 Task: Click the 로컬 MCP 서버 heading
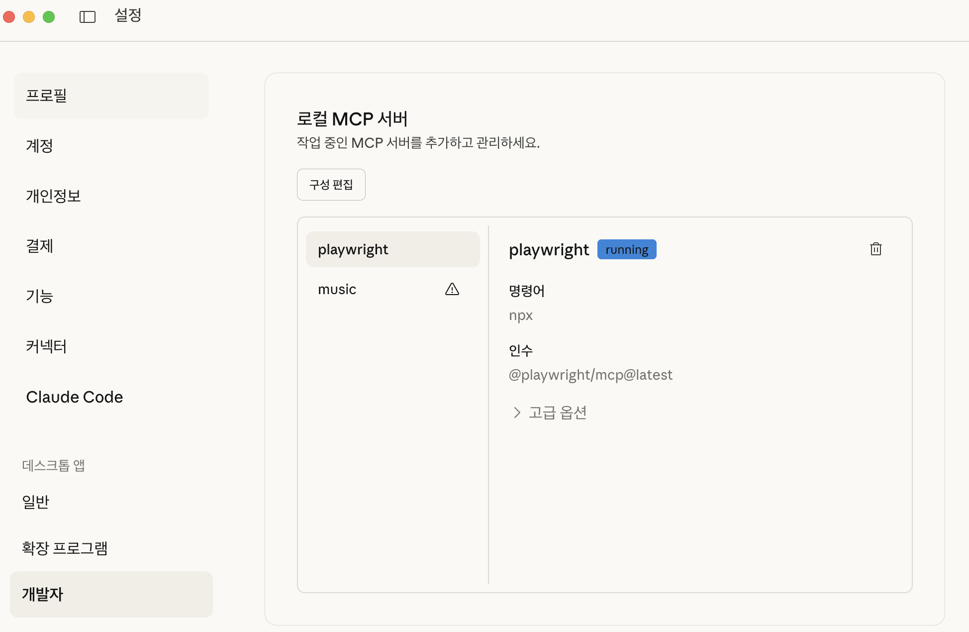352,119
